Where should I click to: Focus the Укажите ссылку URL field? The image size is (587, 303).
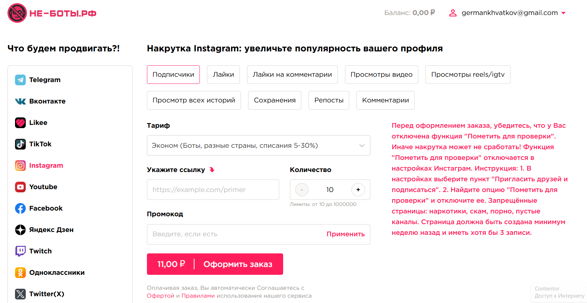point(213,190)
